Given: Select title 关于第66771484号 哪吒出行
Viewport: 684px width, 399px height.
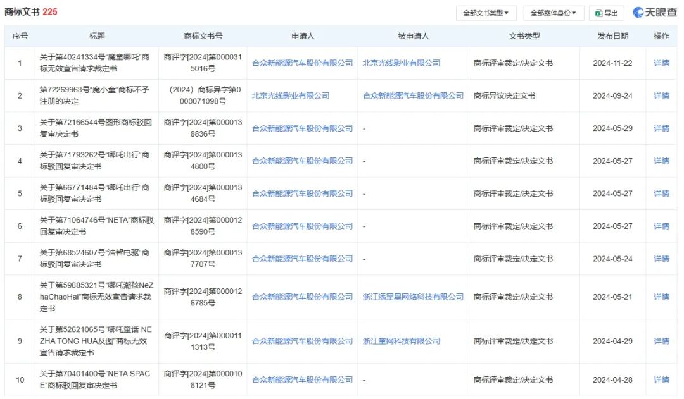Looking at the screenshot, I should [94, 193].
